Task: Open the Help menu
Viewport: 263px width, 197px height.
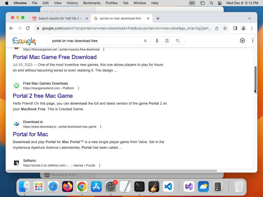Action: (155, 3)
